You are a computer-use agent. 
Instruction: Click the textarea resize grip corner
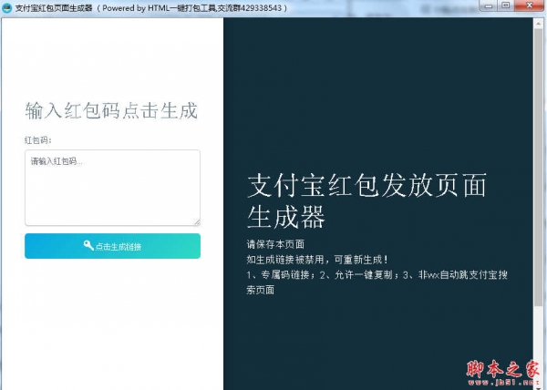click(197, 222)
